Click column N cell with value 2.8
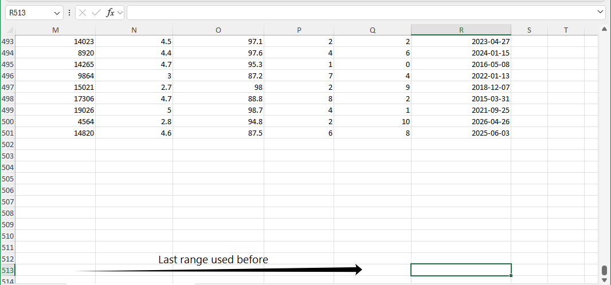Image resolution: width=611 pixels, height=285 pixels. 134,122
